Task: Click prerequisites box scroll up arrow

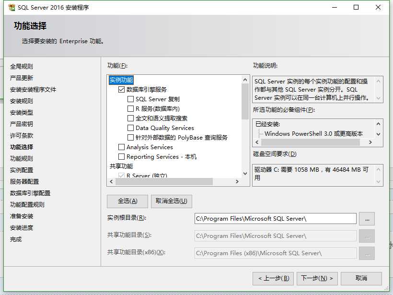Action: pyautogui.click(x=379, y=124)
